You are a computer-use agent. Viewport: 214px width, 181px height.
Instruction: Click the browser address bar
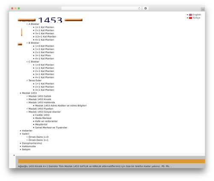101,9
